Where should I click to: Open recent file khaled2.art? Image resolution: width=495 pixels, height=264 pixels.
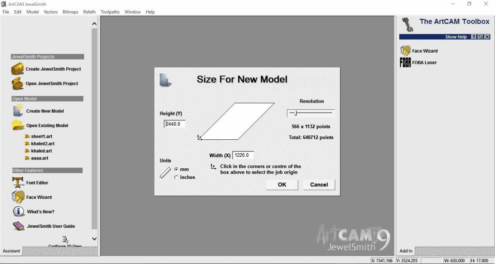coord(43,144)
